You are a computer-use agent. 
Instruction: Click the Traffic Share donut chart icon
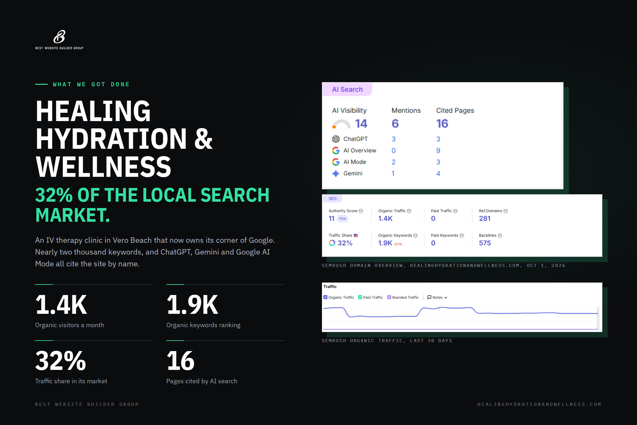click(332, 243)
